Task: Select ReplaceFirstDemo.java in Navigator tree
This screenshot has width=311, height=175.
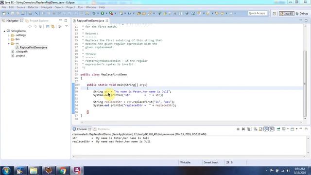Action: [x=31, y=48]
